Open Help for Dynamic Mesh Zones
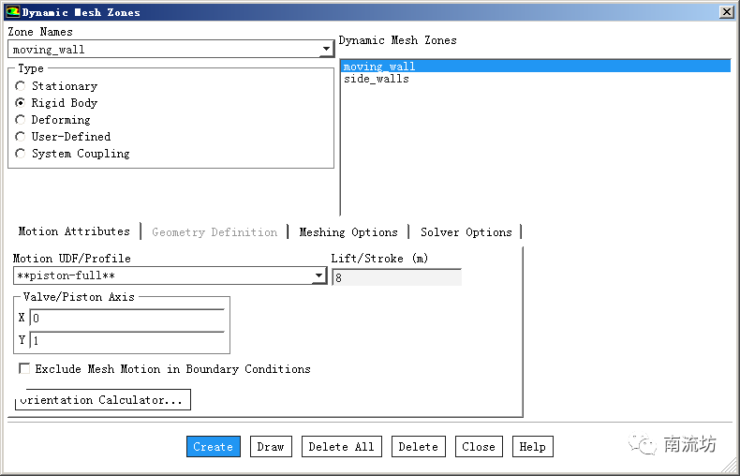740x476 pixels. tap(532, 446)
